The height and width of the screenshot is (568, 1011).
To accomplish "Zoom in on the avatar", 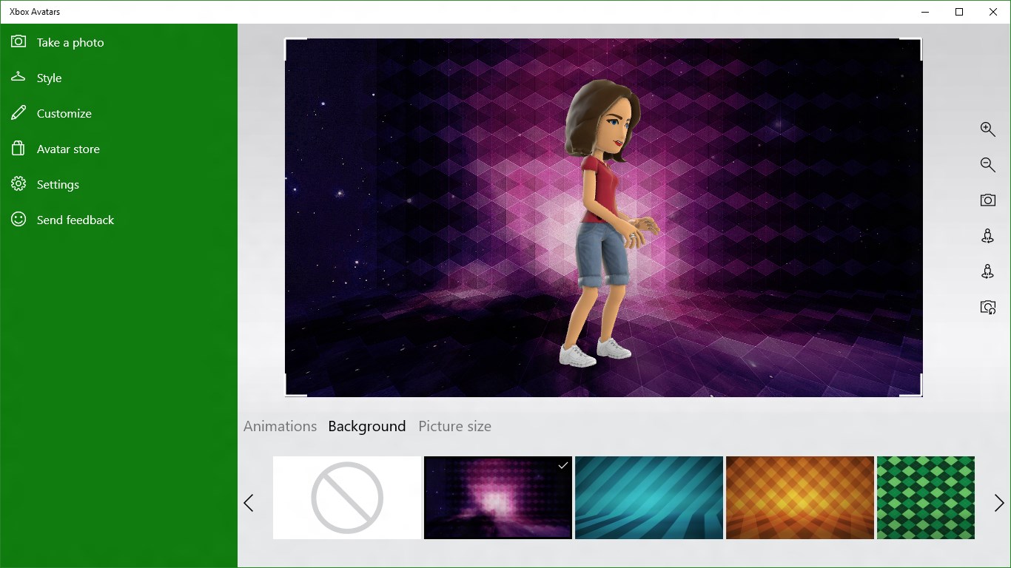I will coord(988,129).
